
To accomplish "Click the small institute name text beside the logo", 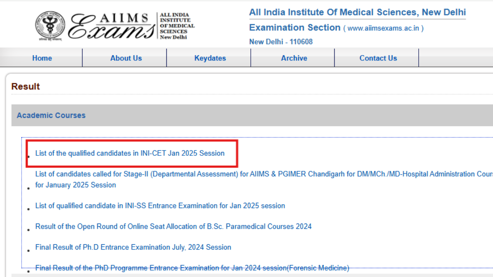I will click(177, 26).
